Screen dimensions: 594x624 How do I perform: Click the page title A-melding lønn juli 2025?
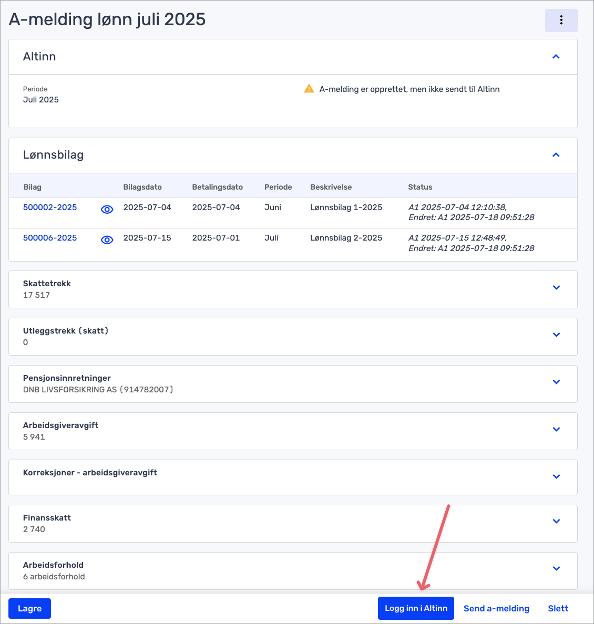107,19
